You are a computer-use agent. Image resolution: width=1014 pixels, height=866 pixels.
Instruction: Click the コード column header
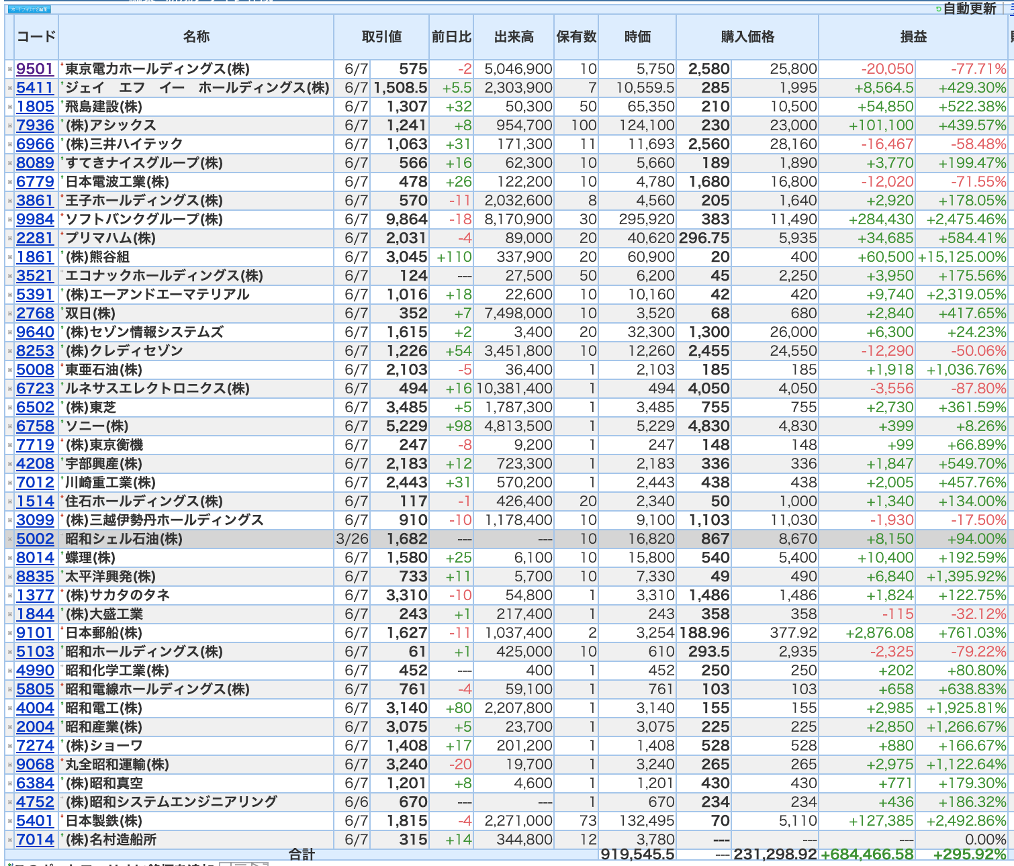(36, 37)
